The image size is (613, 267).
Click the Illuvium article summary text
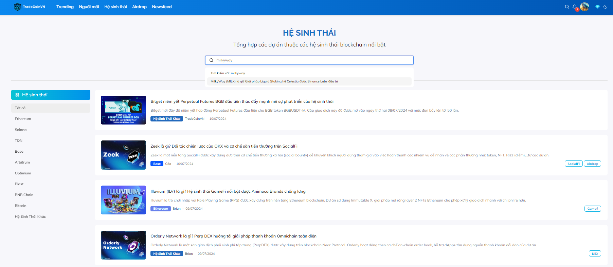tap(338, 201)
